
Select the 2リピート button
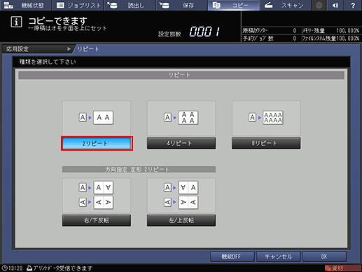click(97, 143)
